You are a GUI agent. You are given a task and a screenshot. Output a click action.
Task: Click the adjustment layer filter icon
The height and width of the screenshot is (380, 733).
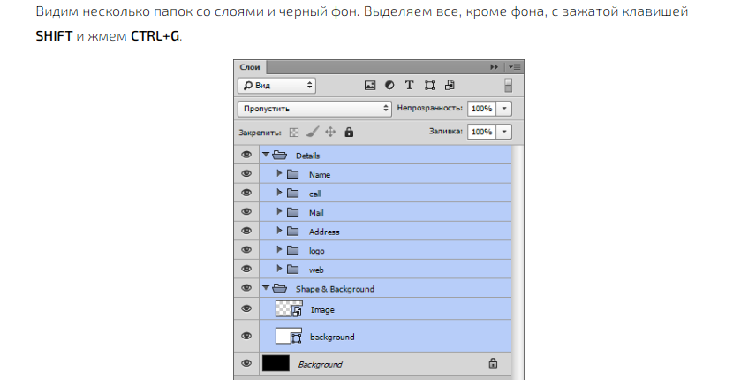click(389, 86)
